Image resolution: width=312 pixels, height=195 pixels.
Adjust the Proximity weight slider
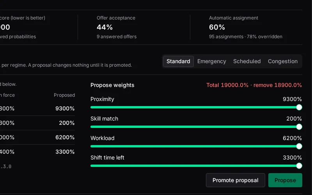(196, 107)
